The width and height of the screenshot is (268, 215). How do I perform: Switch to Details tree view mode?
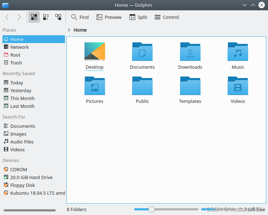click(x=58, y=17)
